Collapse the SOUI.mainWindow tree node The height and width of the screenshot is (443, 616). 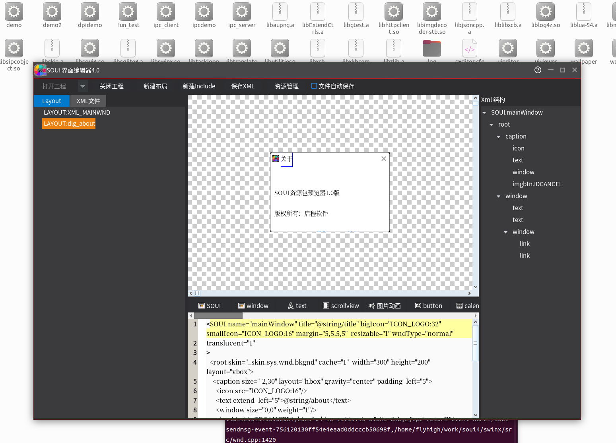pos(484,113)
